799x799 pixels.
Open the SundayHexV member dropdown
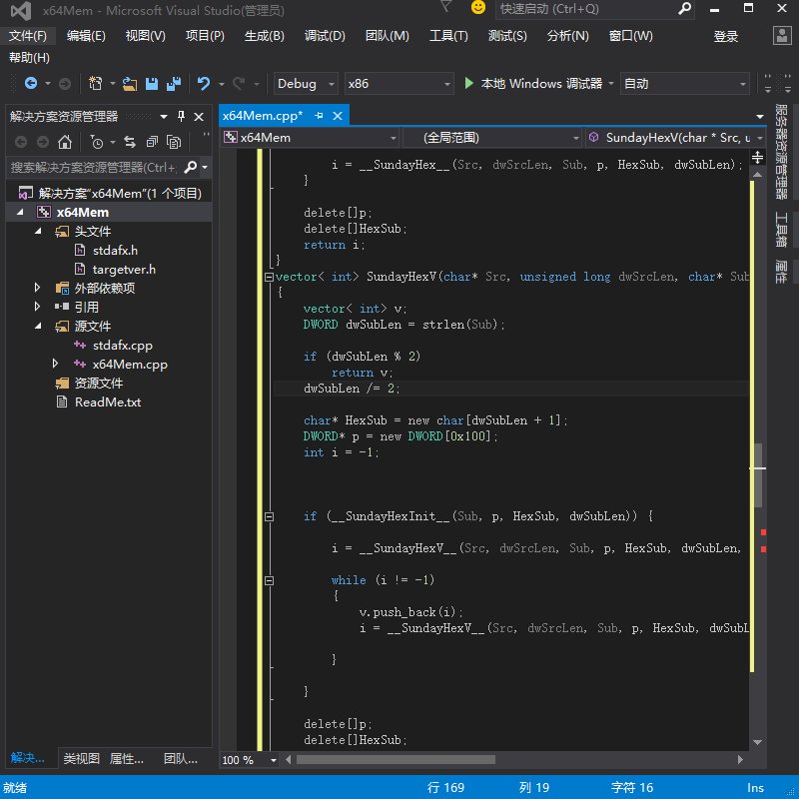pos(674,138)
